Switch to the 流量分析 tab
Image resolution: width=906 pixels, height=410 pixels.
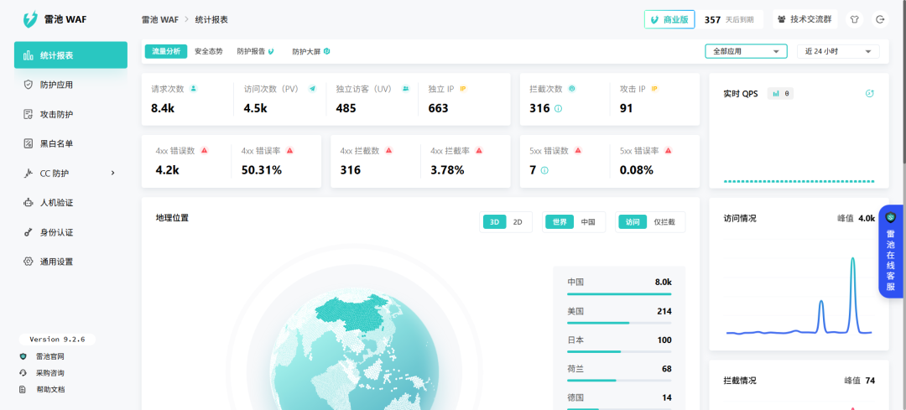166,51
